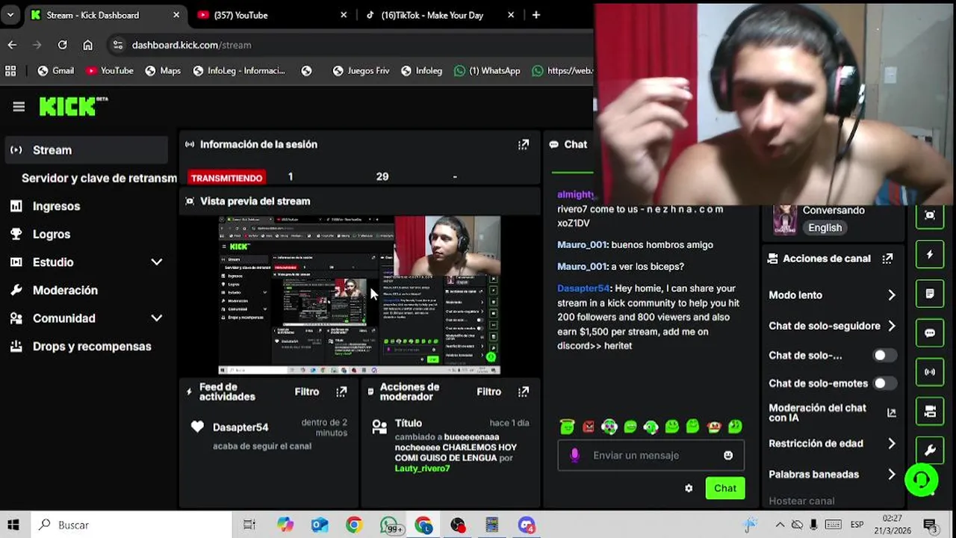Toggle the Chat de solo-... switch

click(x=885, y=356)
